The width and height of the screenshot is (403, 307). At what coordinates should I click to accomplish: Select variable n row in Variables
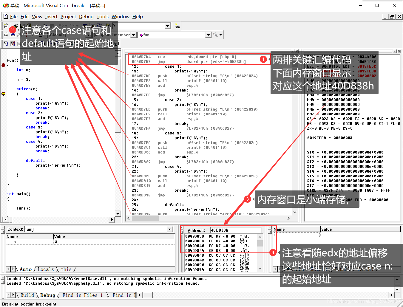pos(90,242)
